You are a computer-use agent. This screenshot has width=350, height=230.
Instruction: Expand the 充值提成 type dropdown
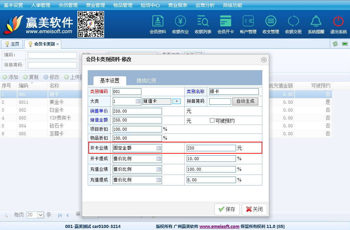pos(159,180)
